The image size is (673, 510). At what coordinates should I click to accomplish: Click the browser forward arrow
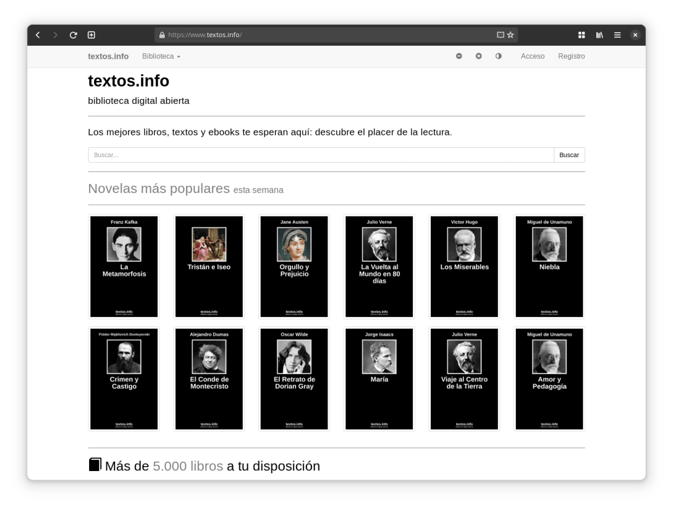tap(55, 35)
